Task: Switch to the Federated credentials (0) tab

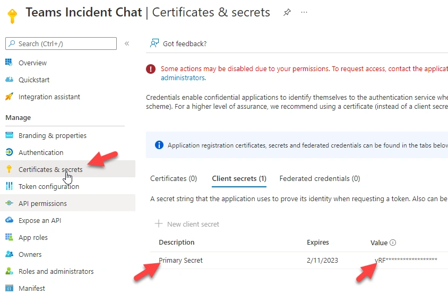Action: pos(320,178)
